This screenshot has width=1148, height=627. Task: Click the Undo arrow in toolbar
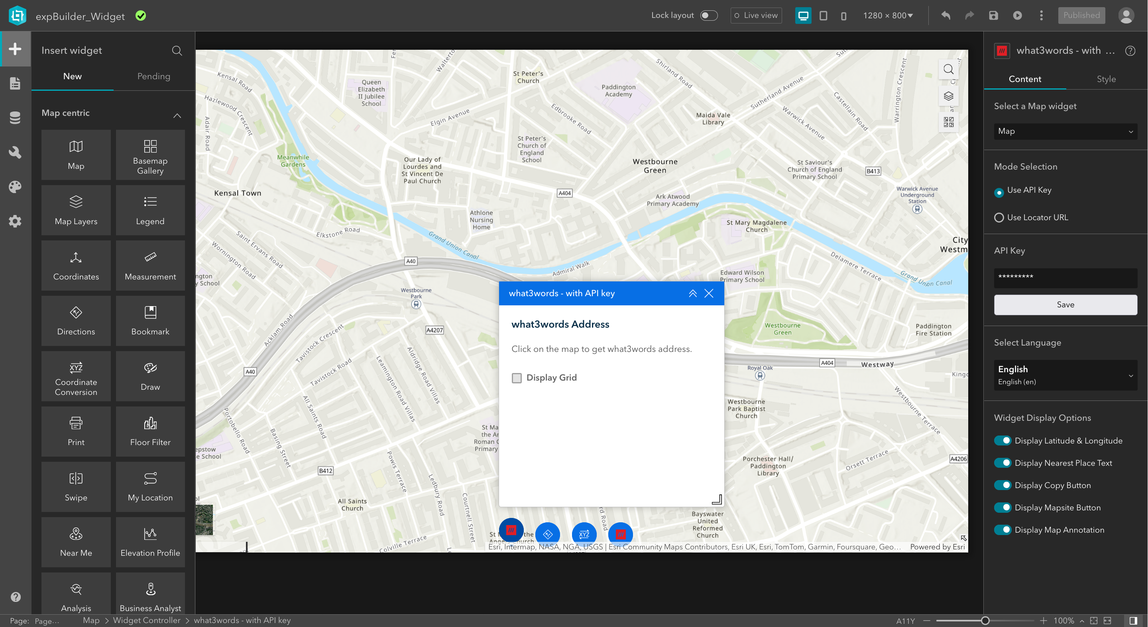pyautogui.click(x=945, y=16)
